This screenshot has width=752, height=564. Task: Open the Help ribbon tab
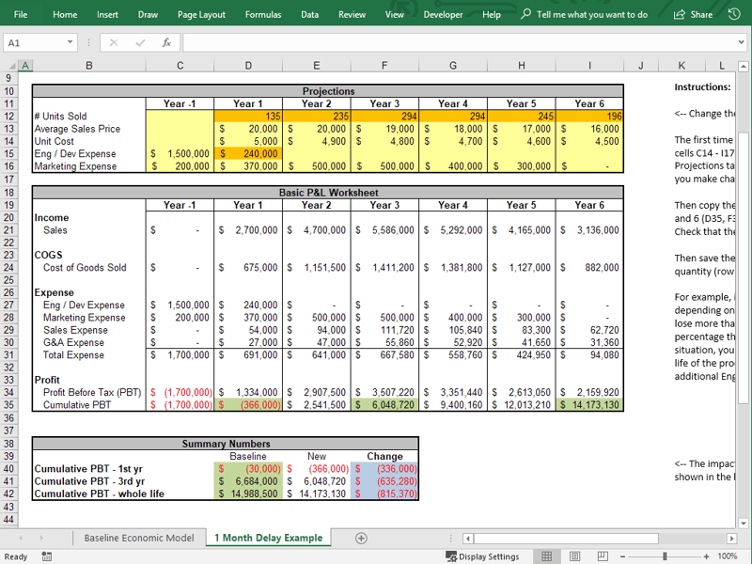tap(491, 14)
